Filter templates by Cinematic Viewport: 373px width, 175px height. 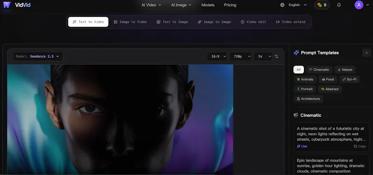(x=319, y=69)
